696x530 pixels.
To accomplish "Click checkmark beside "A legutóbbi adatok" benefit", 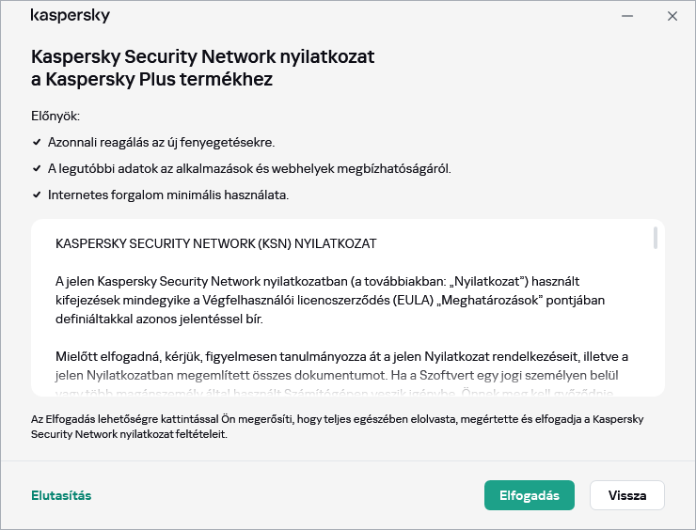I will click(36, 169).
